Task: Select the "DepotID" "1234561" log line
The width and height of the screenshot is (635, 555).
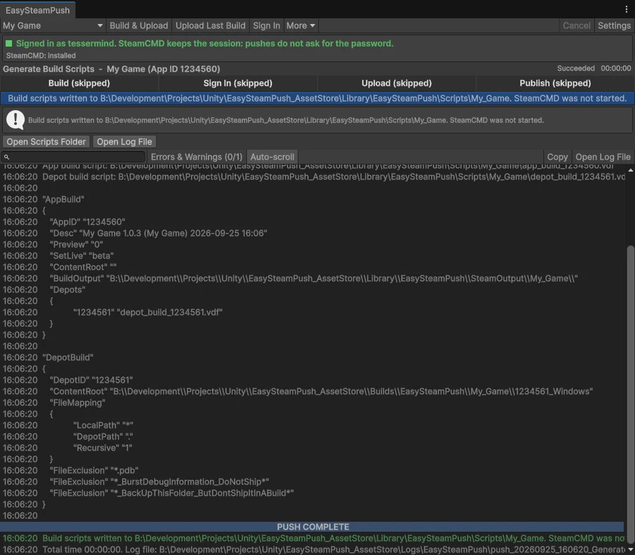Action: tap(313, 381)
